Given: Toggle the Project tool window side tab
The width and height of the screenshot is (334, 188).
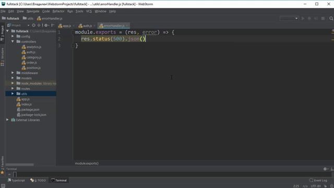Looking at the screenshot, I should coord(2,33).
